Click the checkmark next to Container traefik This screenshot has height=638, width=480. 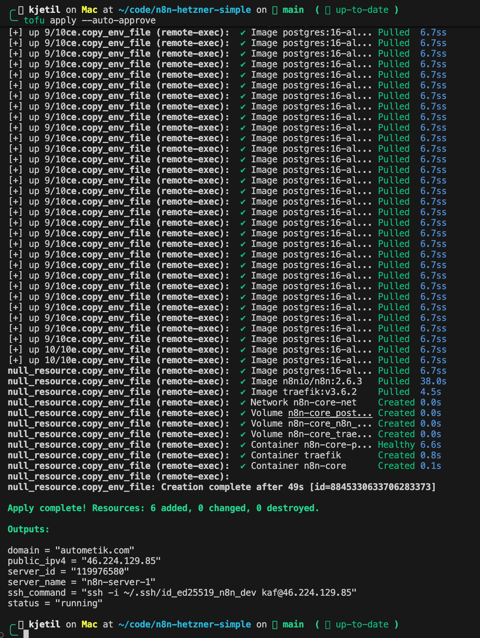pyautogui.click(x=243, y=456)
